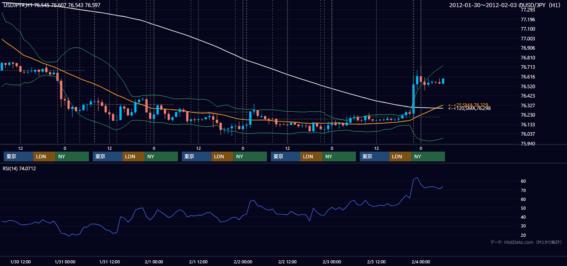
Task: Click the RSI 40 level label
Action: click(523, 217)
